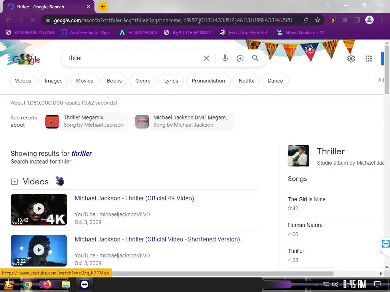Click the Thriller album cover image
The image size is (390, 292).
point(299,156)
